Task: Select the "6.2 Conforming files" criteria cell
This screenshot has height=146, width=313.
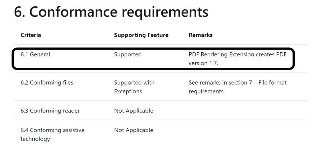Action: [x=47, y=83]
